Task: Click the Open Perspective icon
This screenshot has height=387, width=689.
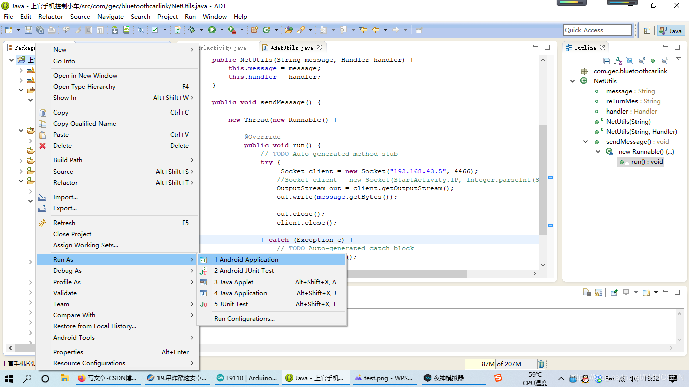Action: pos(647,31)
